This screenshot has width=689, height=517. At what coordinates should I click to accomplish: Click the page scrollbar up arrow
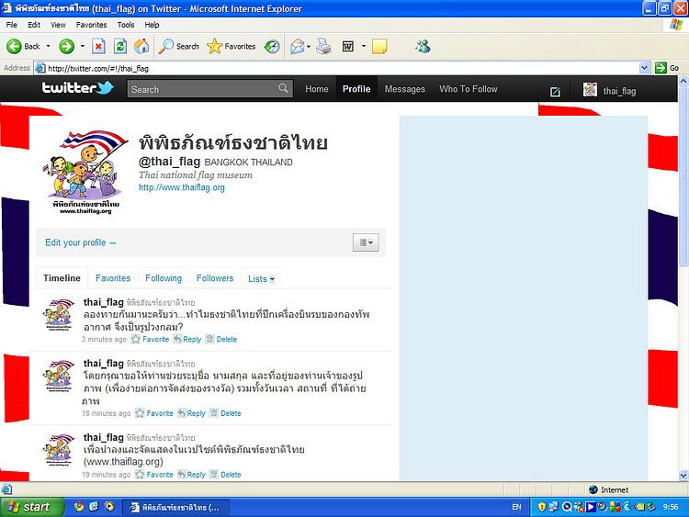tap(683, 81)
